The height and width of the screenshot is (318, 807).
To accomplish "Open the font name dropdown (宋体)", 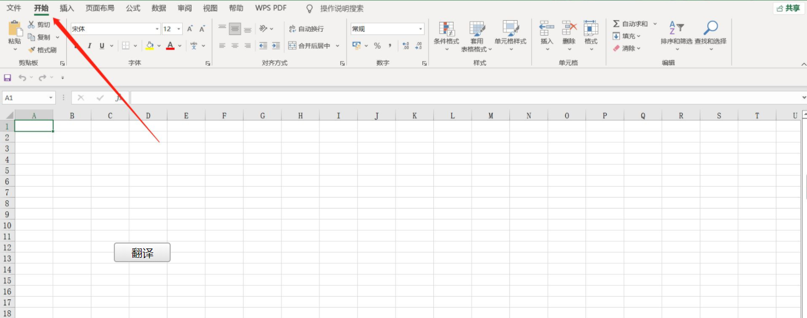I will coord(157,29).
